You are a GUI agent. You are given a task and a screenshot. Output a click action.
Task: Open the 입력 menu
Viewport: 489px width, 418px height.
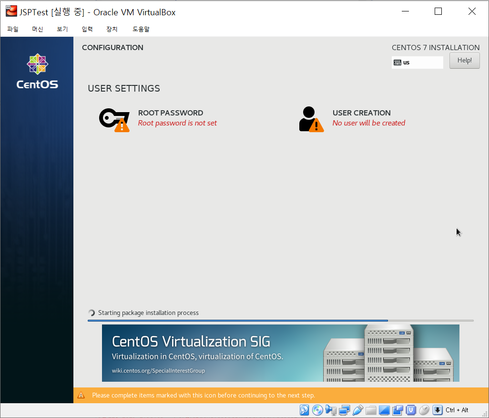(87, 29)
